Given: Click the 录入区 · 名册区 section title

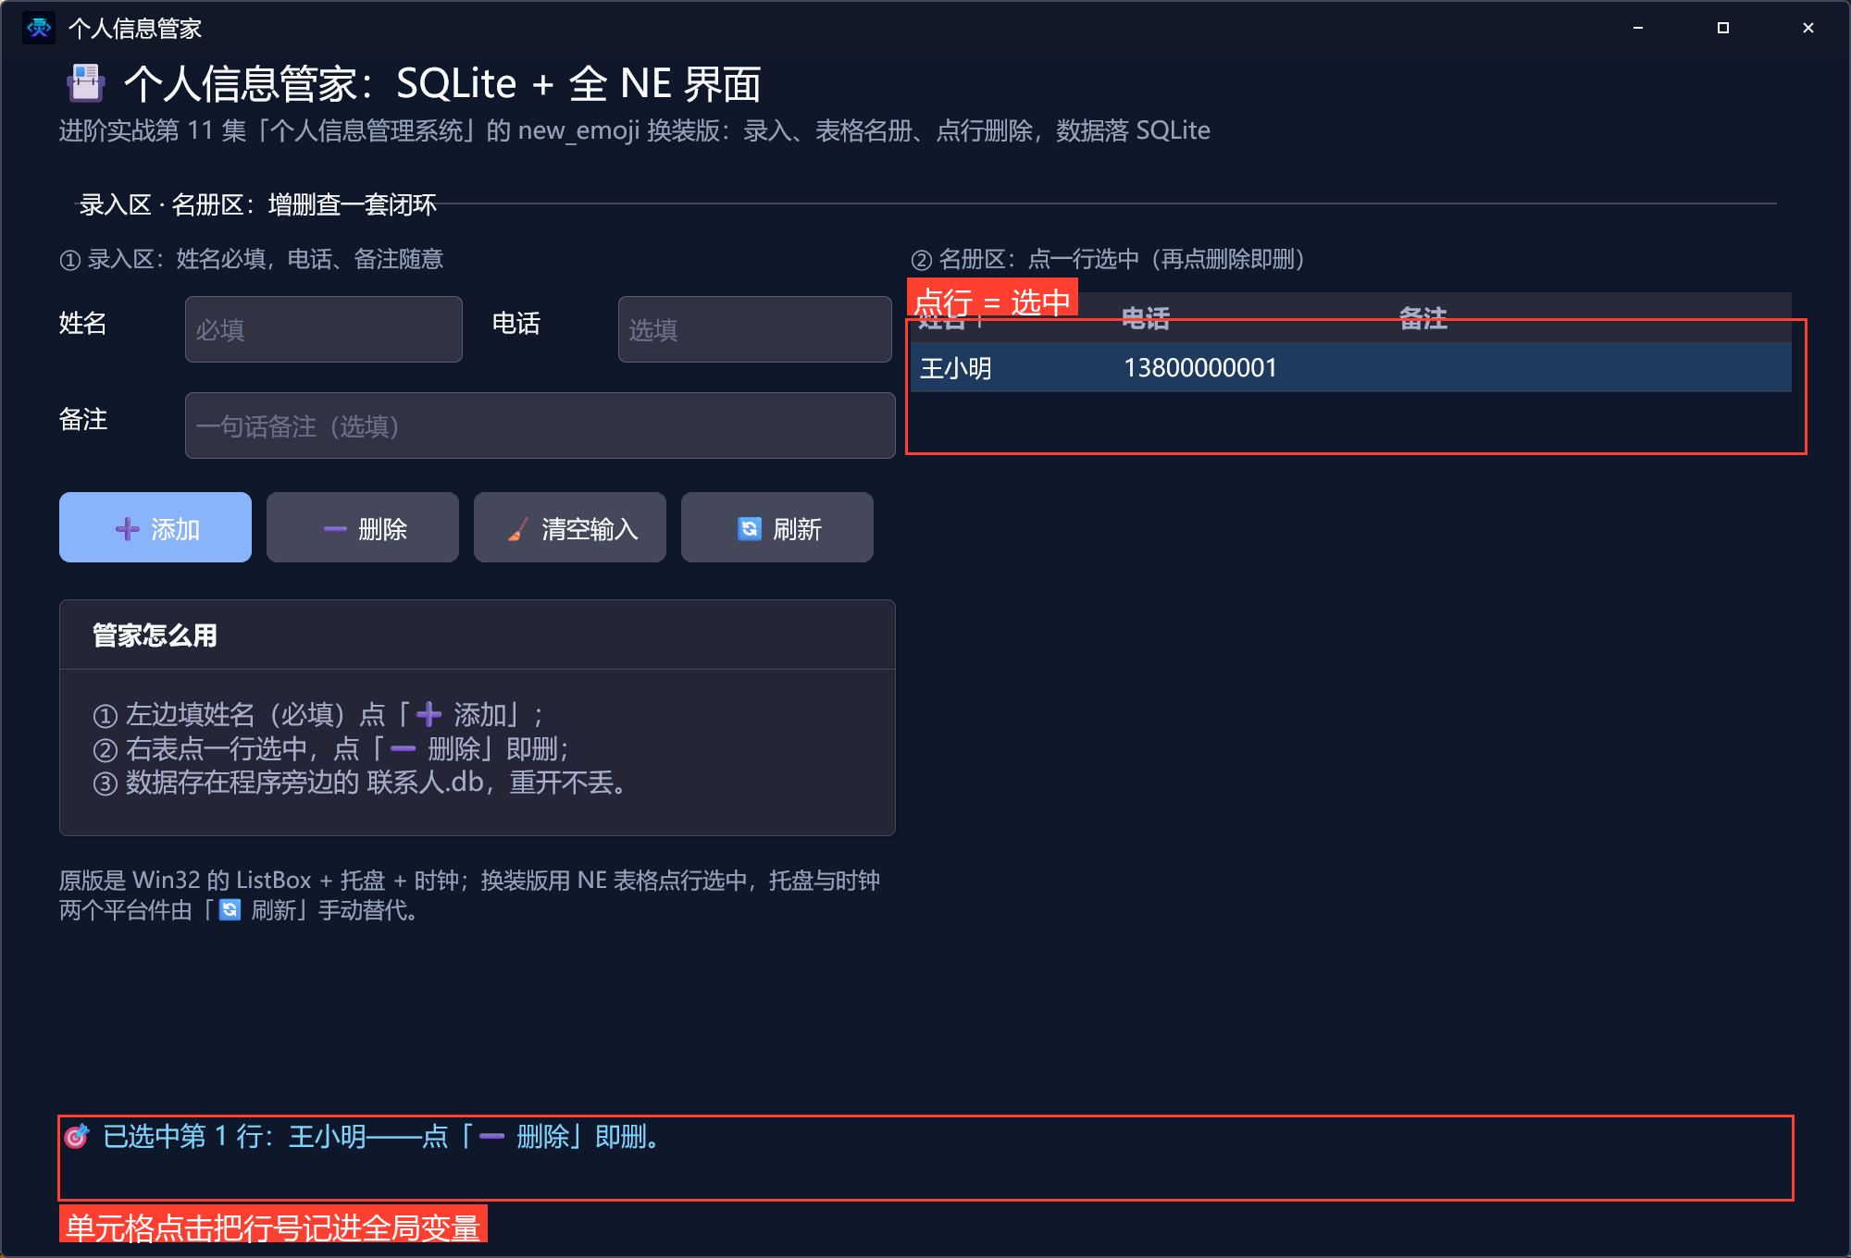Looking at the screenshot, I should tap(257, 204).
